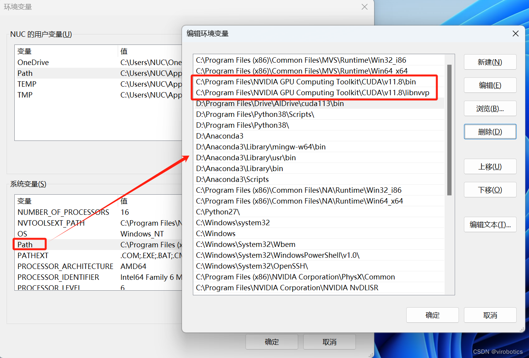
Task: Select the MVS\Runtime\Win64_x64 path entry
Action: point(319,71)
